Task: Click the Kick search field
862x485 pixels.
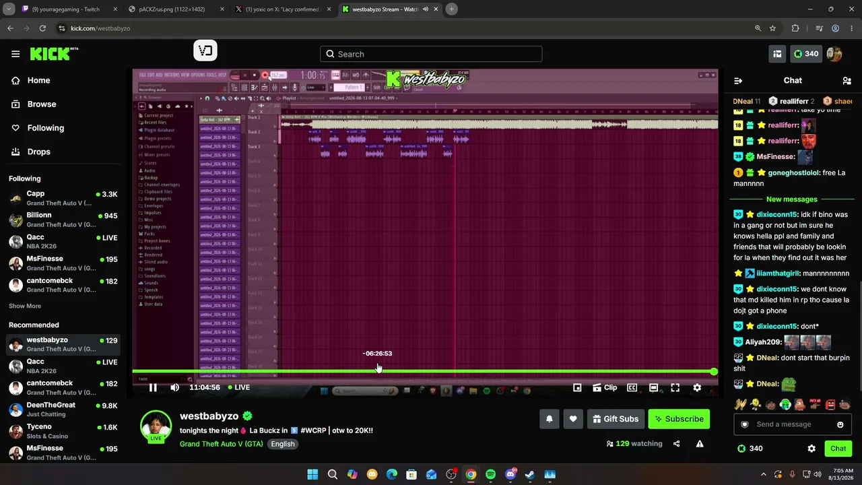Action: pyautogui.click(x=431, y=54)
